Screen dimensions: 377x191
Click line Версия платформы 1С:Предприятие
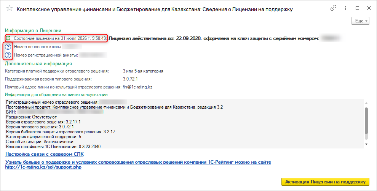tap(53, 147)
